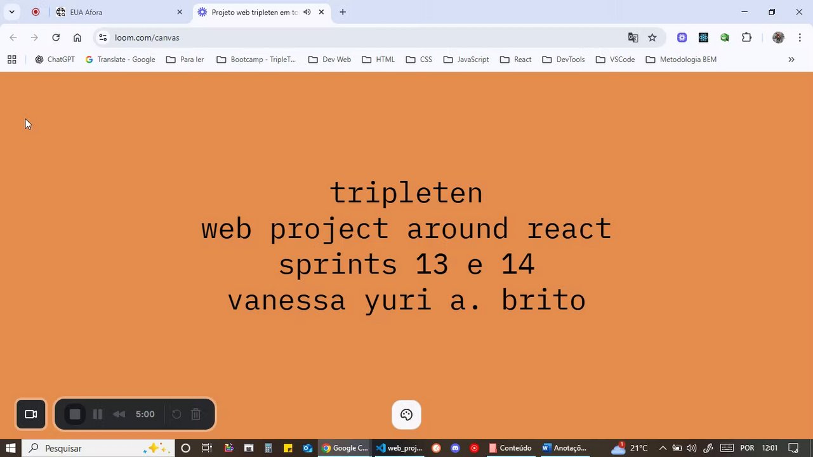This screenshot has width=813, height=457.
Task: Toggle the Loom camera button
Action: (x=31, y=414)
